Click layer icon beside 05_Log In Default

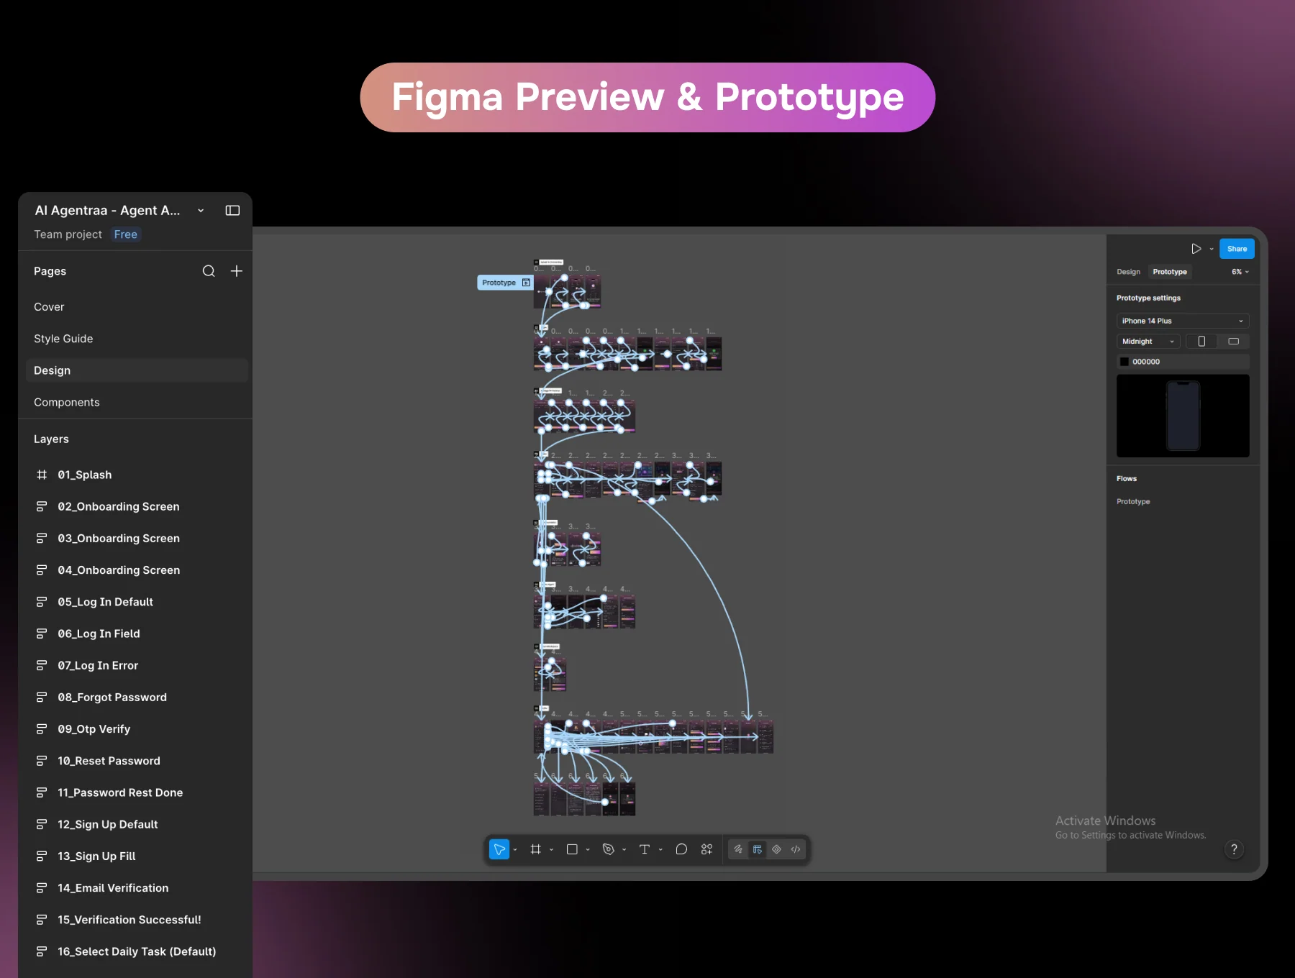(x=42, y=602)
